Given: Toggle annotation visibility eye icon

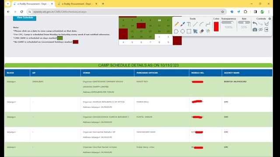Looking at the screenshot, I should [x=261, y=30].
